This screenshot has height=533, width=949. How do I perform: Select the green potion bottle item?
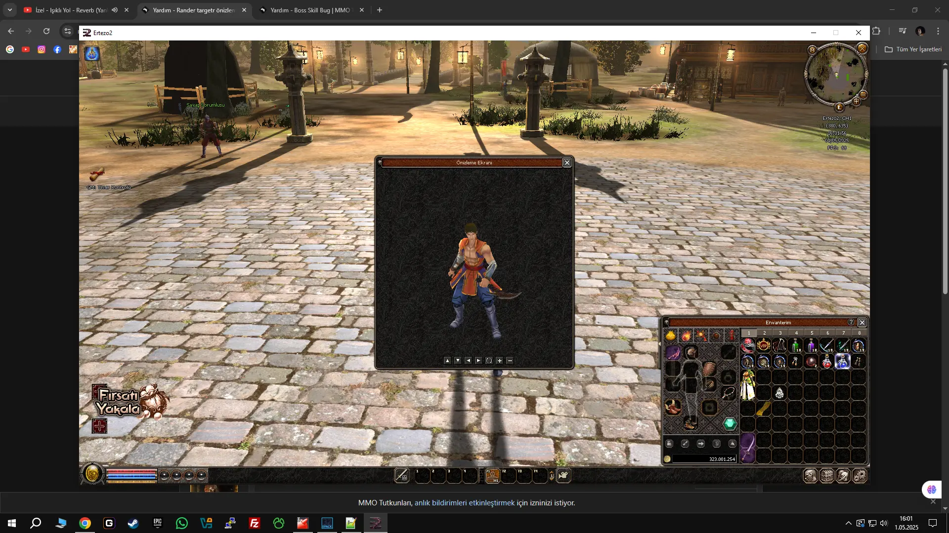coord(795,345)
